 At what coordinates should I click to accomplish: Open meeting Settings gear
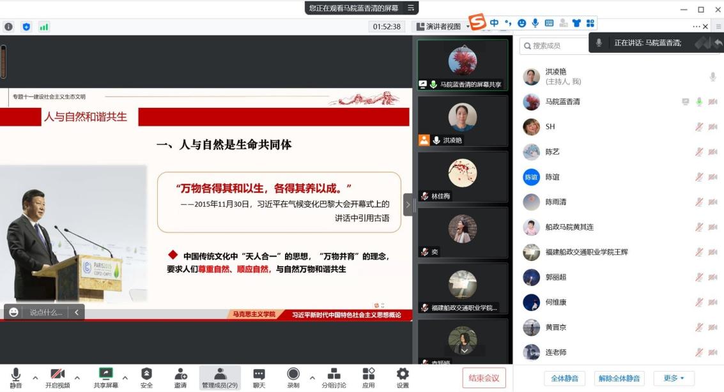[x=403, y=377]
